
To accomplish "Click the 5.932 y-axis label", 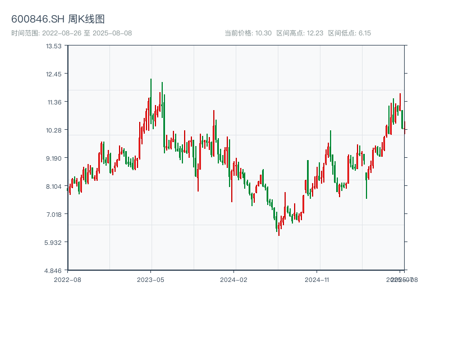I will pos(54,243).
